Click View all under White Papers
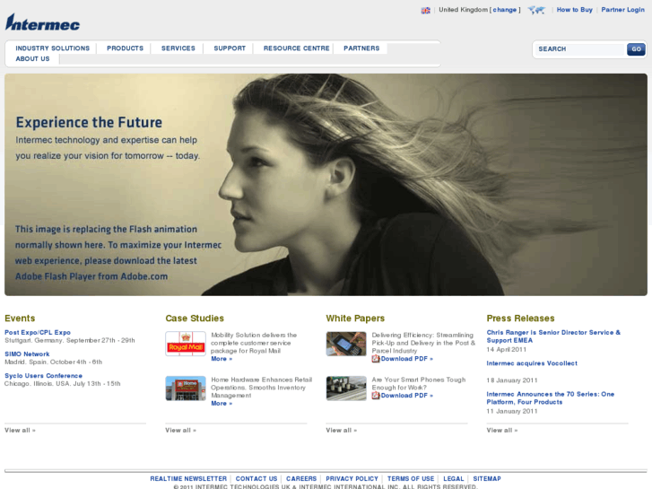Viewport: 652px width, 489px height. click(x=342, y=431)
